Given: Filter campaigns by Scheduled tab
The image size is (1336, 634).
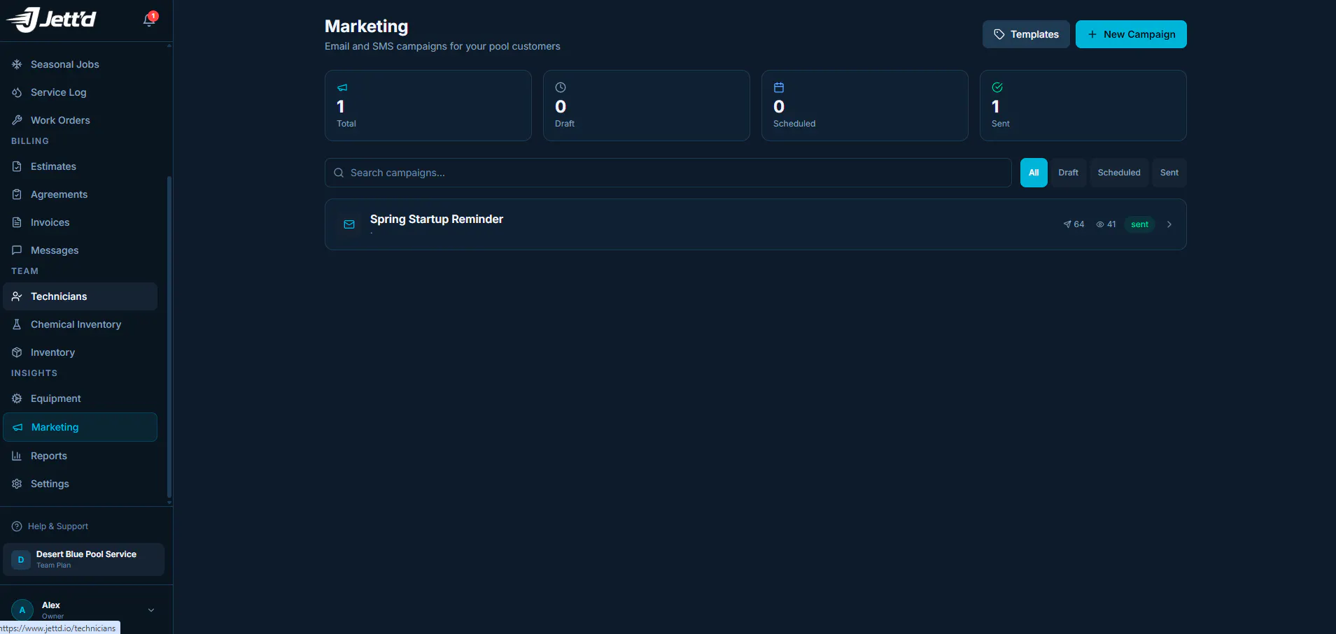Looking at the screenshot, I should pos(1119,173).
